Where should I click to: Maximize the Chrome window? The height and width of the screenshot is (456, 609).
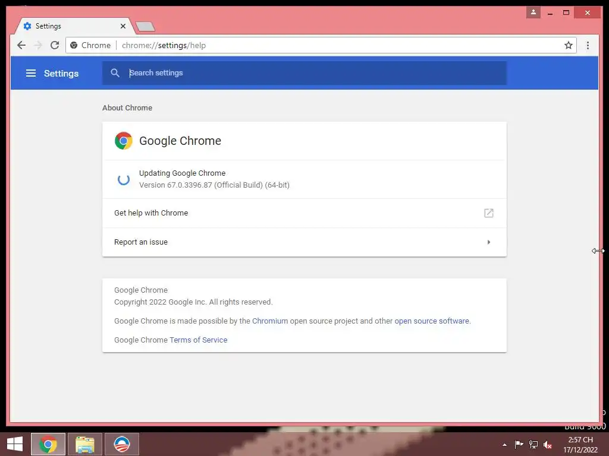[x=566, y=13]
